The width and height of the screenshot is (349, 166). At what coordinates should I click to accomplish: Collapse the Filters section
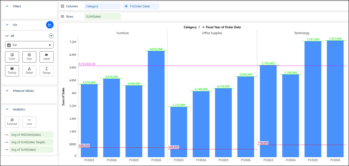[x=7, y=6]
